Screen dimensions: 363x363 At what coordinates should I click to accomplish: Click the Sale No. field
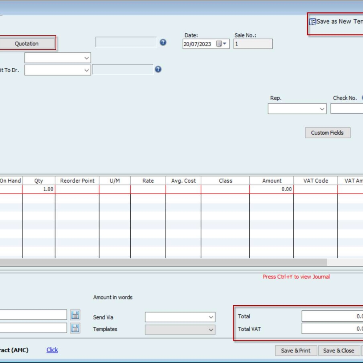click(253, 44)
